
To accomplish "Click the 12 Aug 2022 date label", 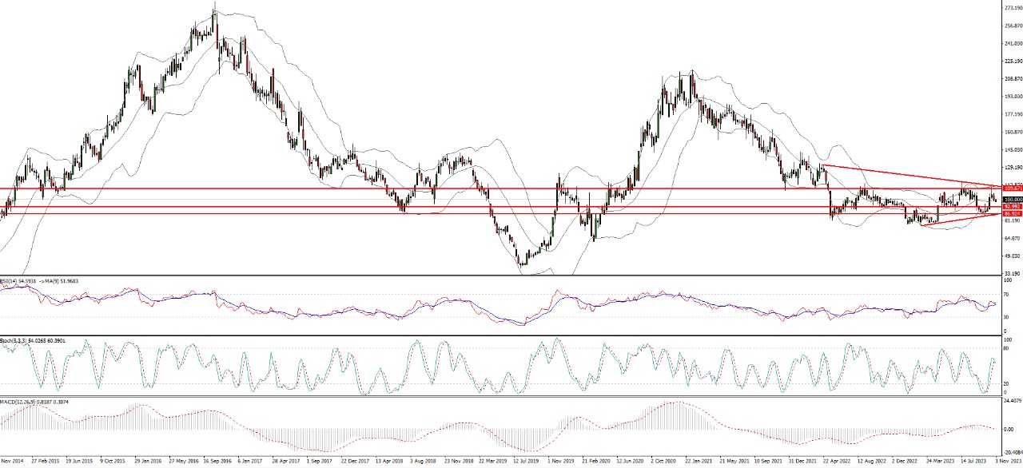I will tap(870, 461).
